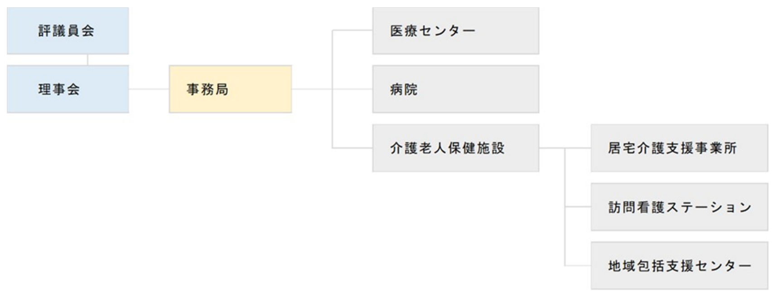Click the 評議員会 box
The image size is (776, 297).
coord(67,31)
